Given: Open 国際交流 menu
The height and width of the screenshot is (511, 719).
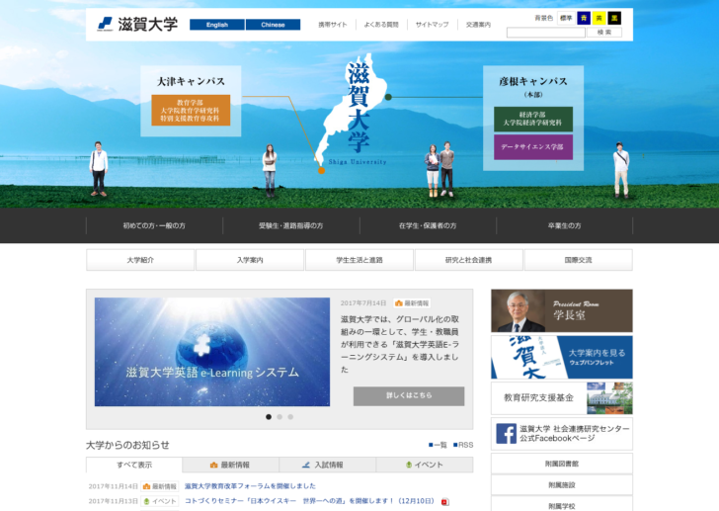Looking at the screenshot, I should 578,260.
